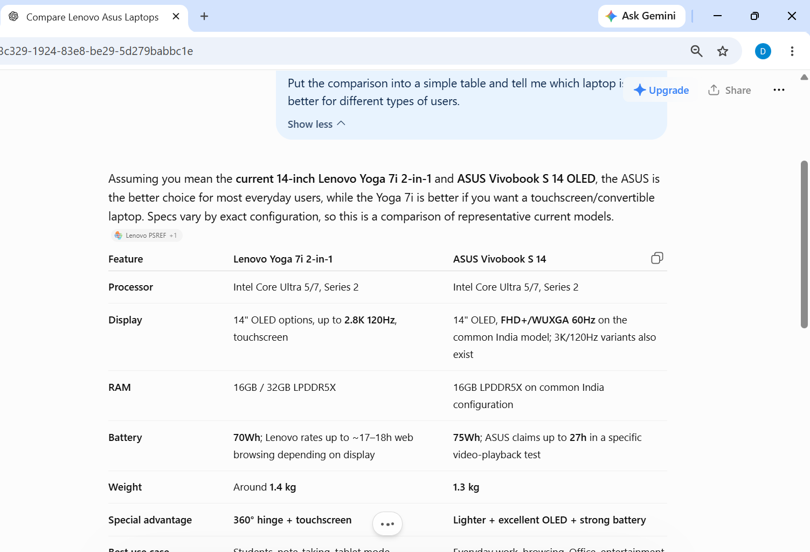Click the Ask Gemini button

click(x=641, y=16)
